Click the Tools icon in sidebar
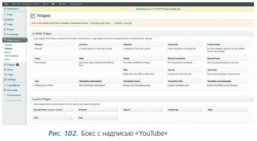 click(x=5, y=74)
